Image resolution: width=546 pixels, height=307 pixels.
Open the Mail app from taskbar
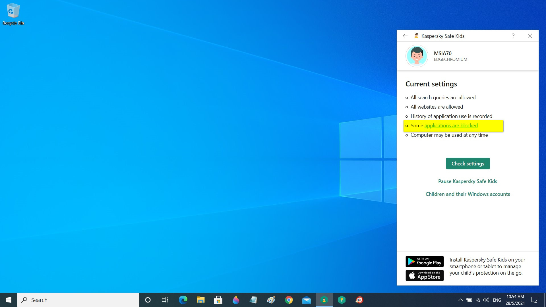click(306, 300)
